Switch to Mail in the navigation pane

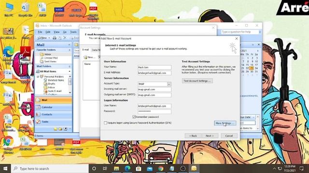coord(54,100)
